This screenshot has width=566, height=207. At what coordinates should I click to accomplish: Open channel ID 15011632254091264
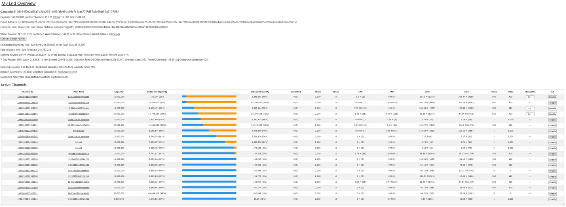[27, 142]
